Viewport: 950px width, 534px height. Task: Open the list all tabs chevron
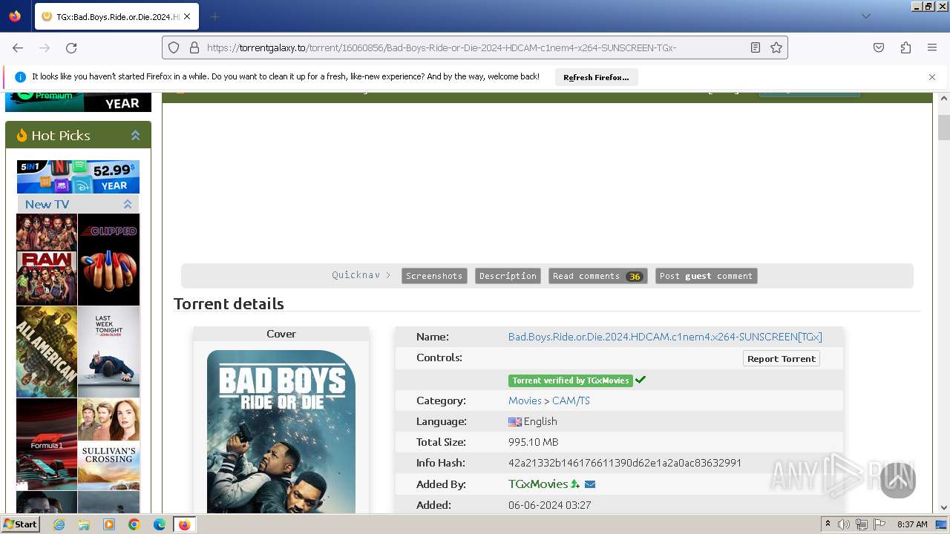[865, 16]
